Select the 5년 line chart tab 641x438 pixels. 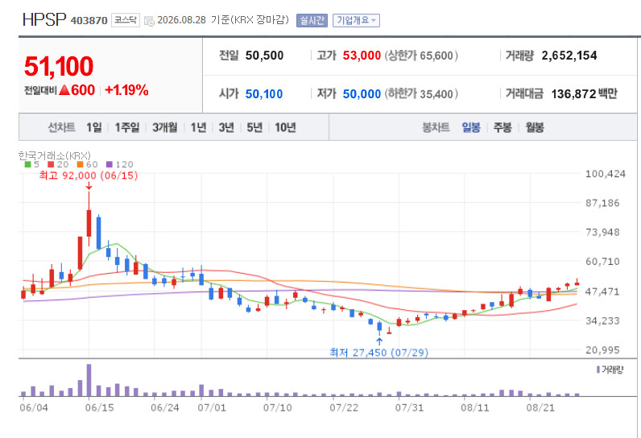click(x=254, y=127)
